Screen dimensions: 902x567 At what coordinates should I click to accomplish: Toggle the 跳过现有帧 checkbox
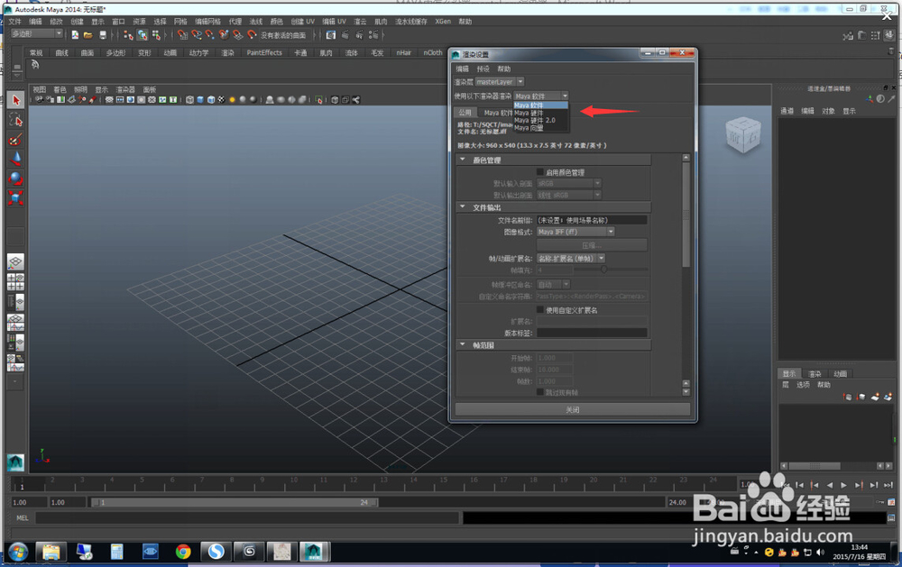click(540, 392)
